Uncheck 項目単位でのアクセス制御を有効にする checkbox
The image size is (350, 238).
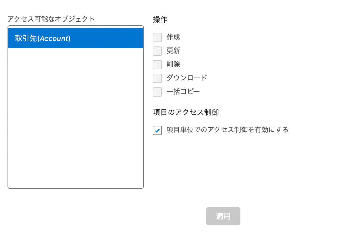pyautogui.click(x=157, y=130)
